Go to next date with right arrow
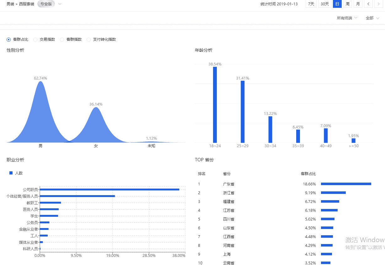 click(x=379, y=4)
